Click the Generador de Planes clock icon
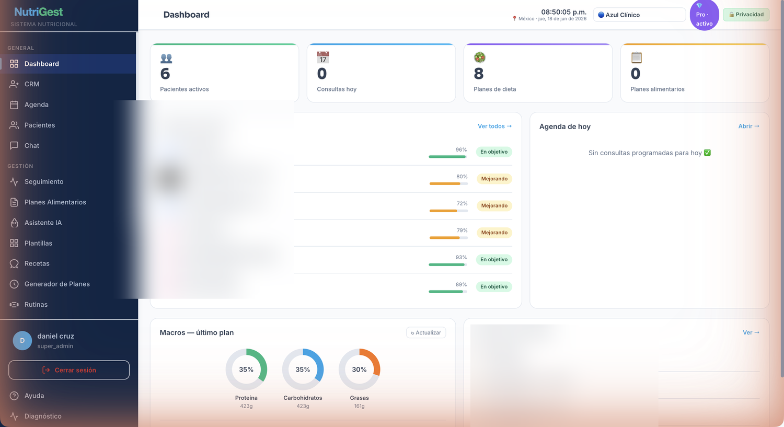 (x=14, y=284)
